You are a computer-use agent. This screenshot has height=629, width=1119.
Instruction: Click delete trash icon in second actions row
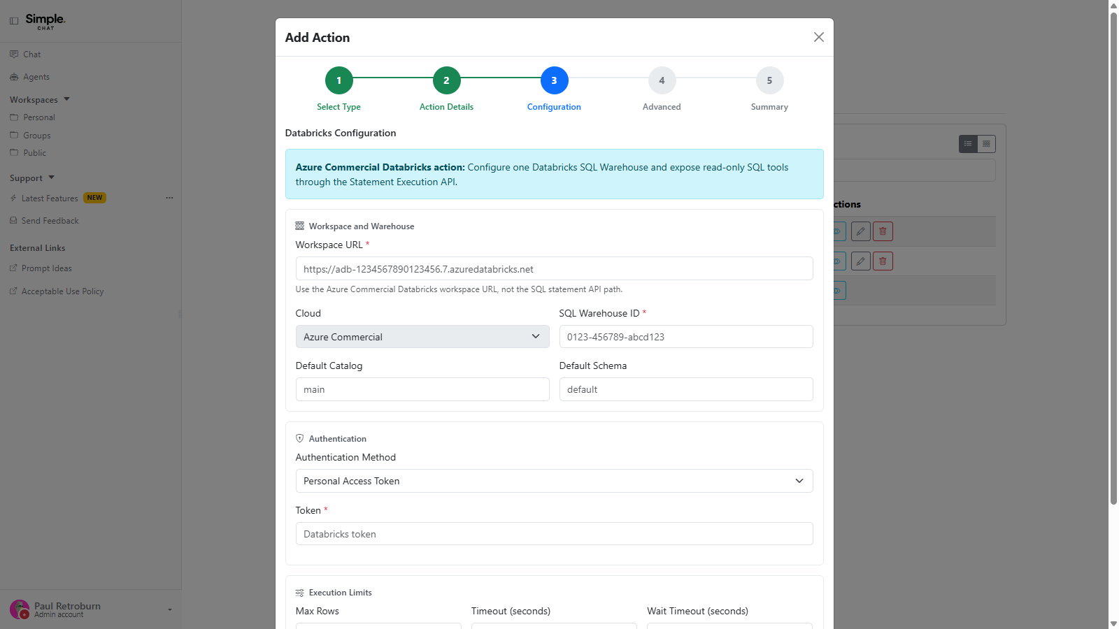pos(883,261)
